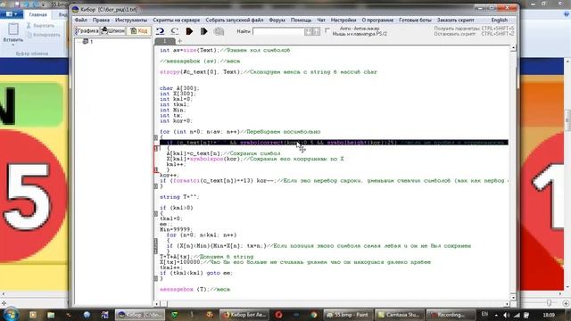
Task: Click the search-up arrow next to Найти field
Action: coord(317,32)
